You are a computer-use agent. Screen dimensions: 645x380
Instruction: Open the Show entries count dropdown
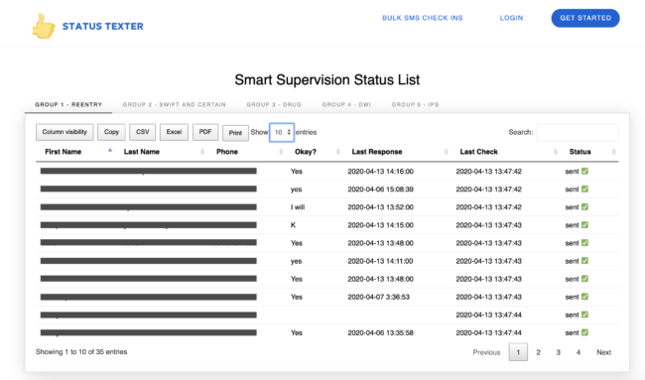coord(282,132)
